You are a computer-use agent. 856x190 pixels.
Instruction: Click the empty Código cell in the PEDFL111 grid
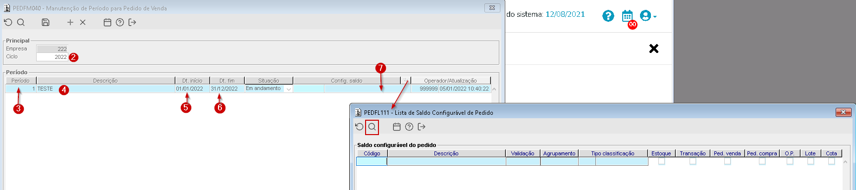(372, 161)
